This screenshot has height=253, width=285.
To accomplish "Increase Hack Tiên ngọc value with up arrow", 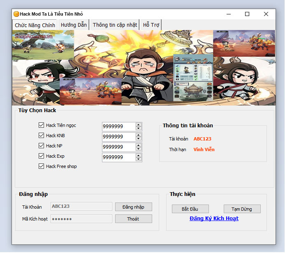I will coord(139,125).
